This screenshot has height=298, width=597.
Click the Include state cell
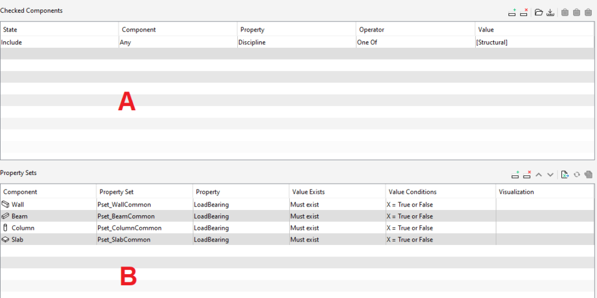point(12,43)
